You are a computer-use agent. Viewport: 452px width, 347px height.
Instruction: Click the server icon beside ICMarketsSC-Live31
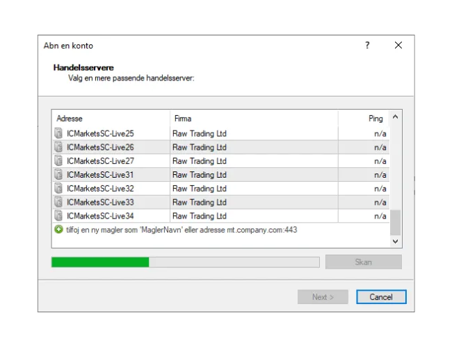(x=58, y=175)
